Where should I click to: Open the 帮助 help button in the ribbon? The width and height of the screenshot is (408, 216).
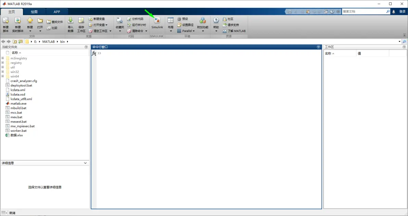coord(216,25)
